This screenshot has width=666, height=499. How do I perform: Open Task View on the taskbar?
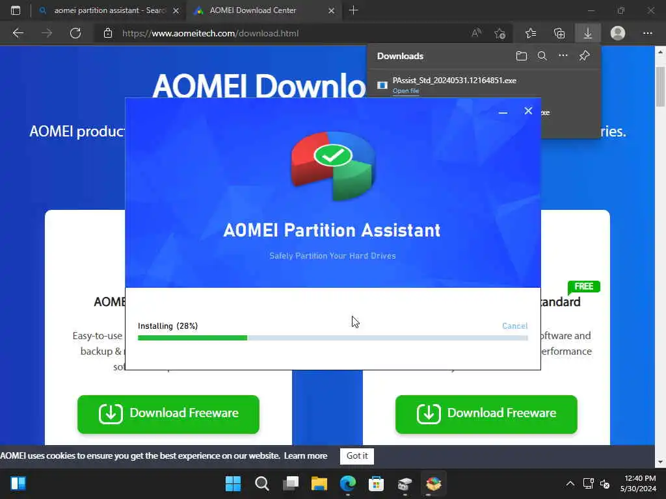coord(291,483)
